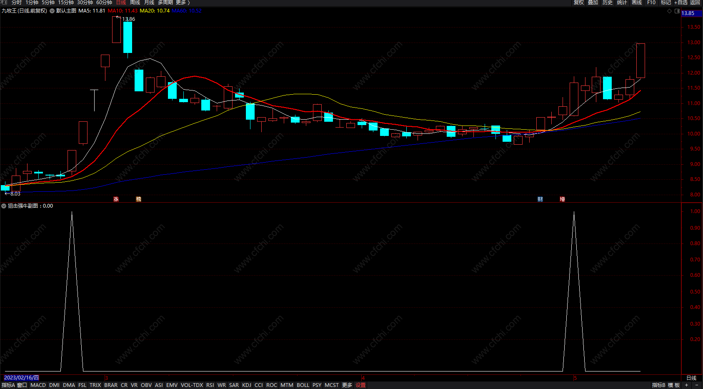Select the BOLL indicator
The image size is (703, 389).
tap(303, 385)
